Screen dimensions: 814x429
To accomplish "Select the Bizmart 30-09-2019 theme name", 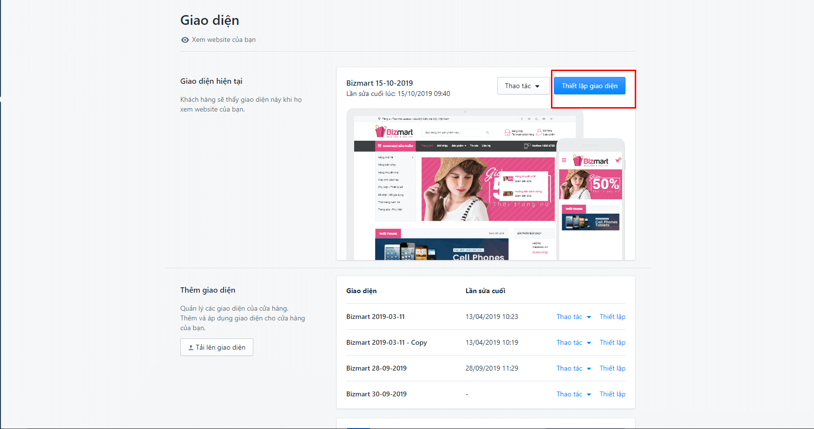I will 377,394.
